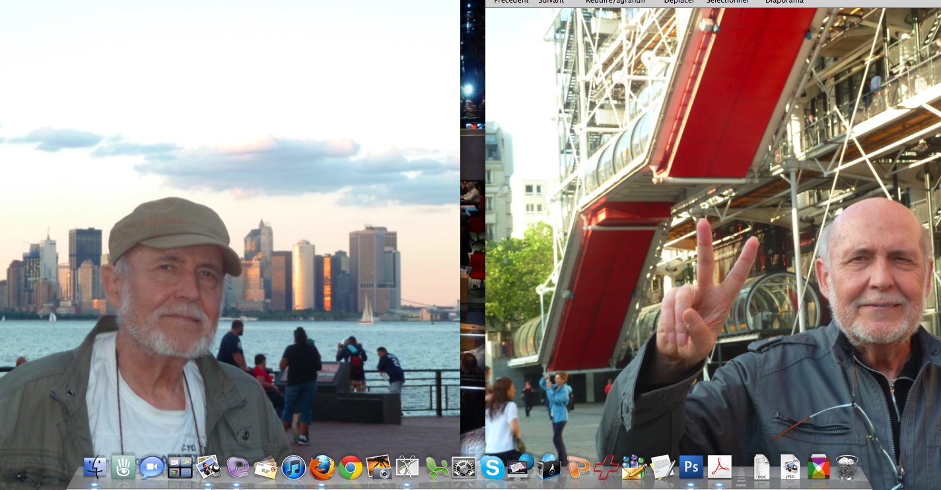Launch Google Chrome from the dock
The image size is (941, 490).
(x=351, y=468)
